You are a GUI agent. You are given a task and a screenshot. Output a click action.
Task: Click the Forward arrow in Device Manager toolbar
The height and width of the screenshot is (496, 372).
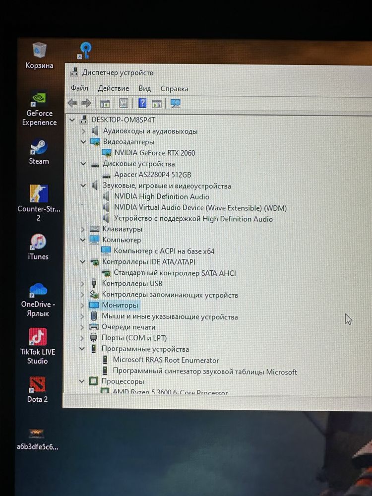(86, 103)
